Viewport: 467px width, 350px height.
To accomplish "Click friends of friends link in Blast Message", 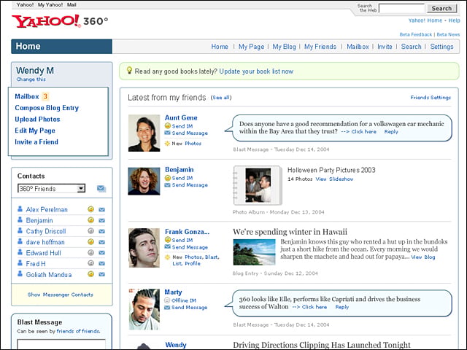I will [x=78, y=331].
